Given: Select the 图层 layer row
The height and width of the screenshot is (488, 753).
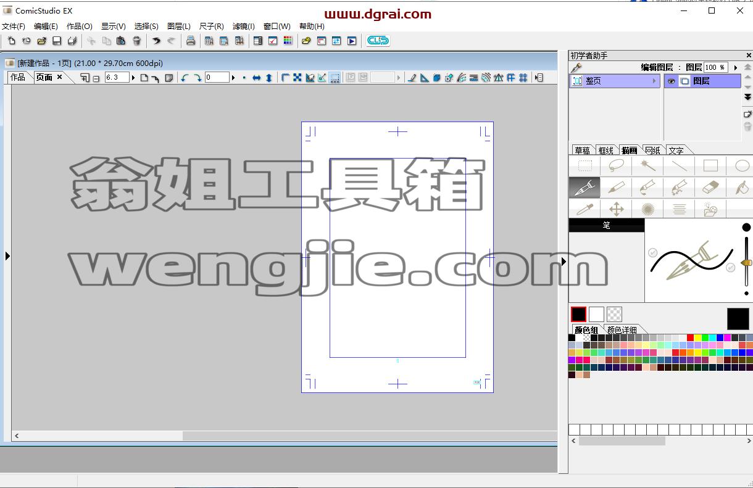Looking at the screenshot, I should tap(702, 81).
